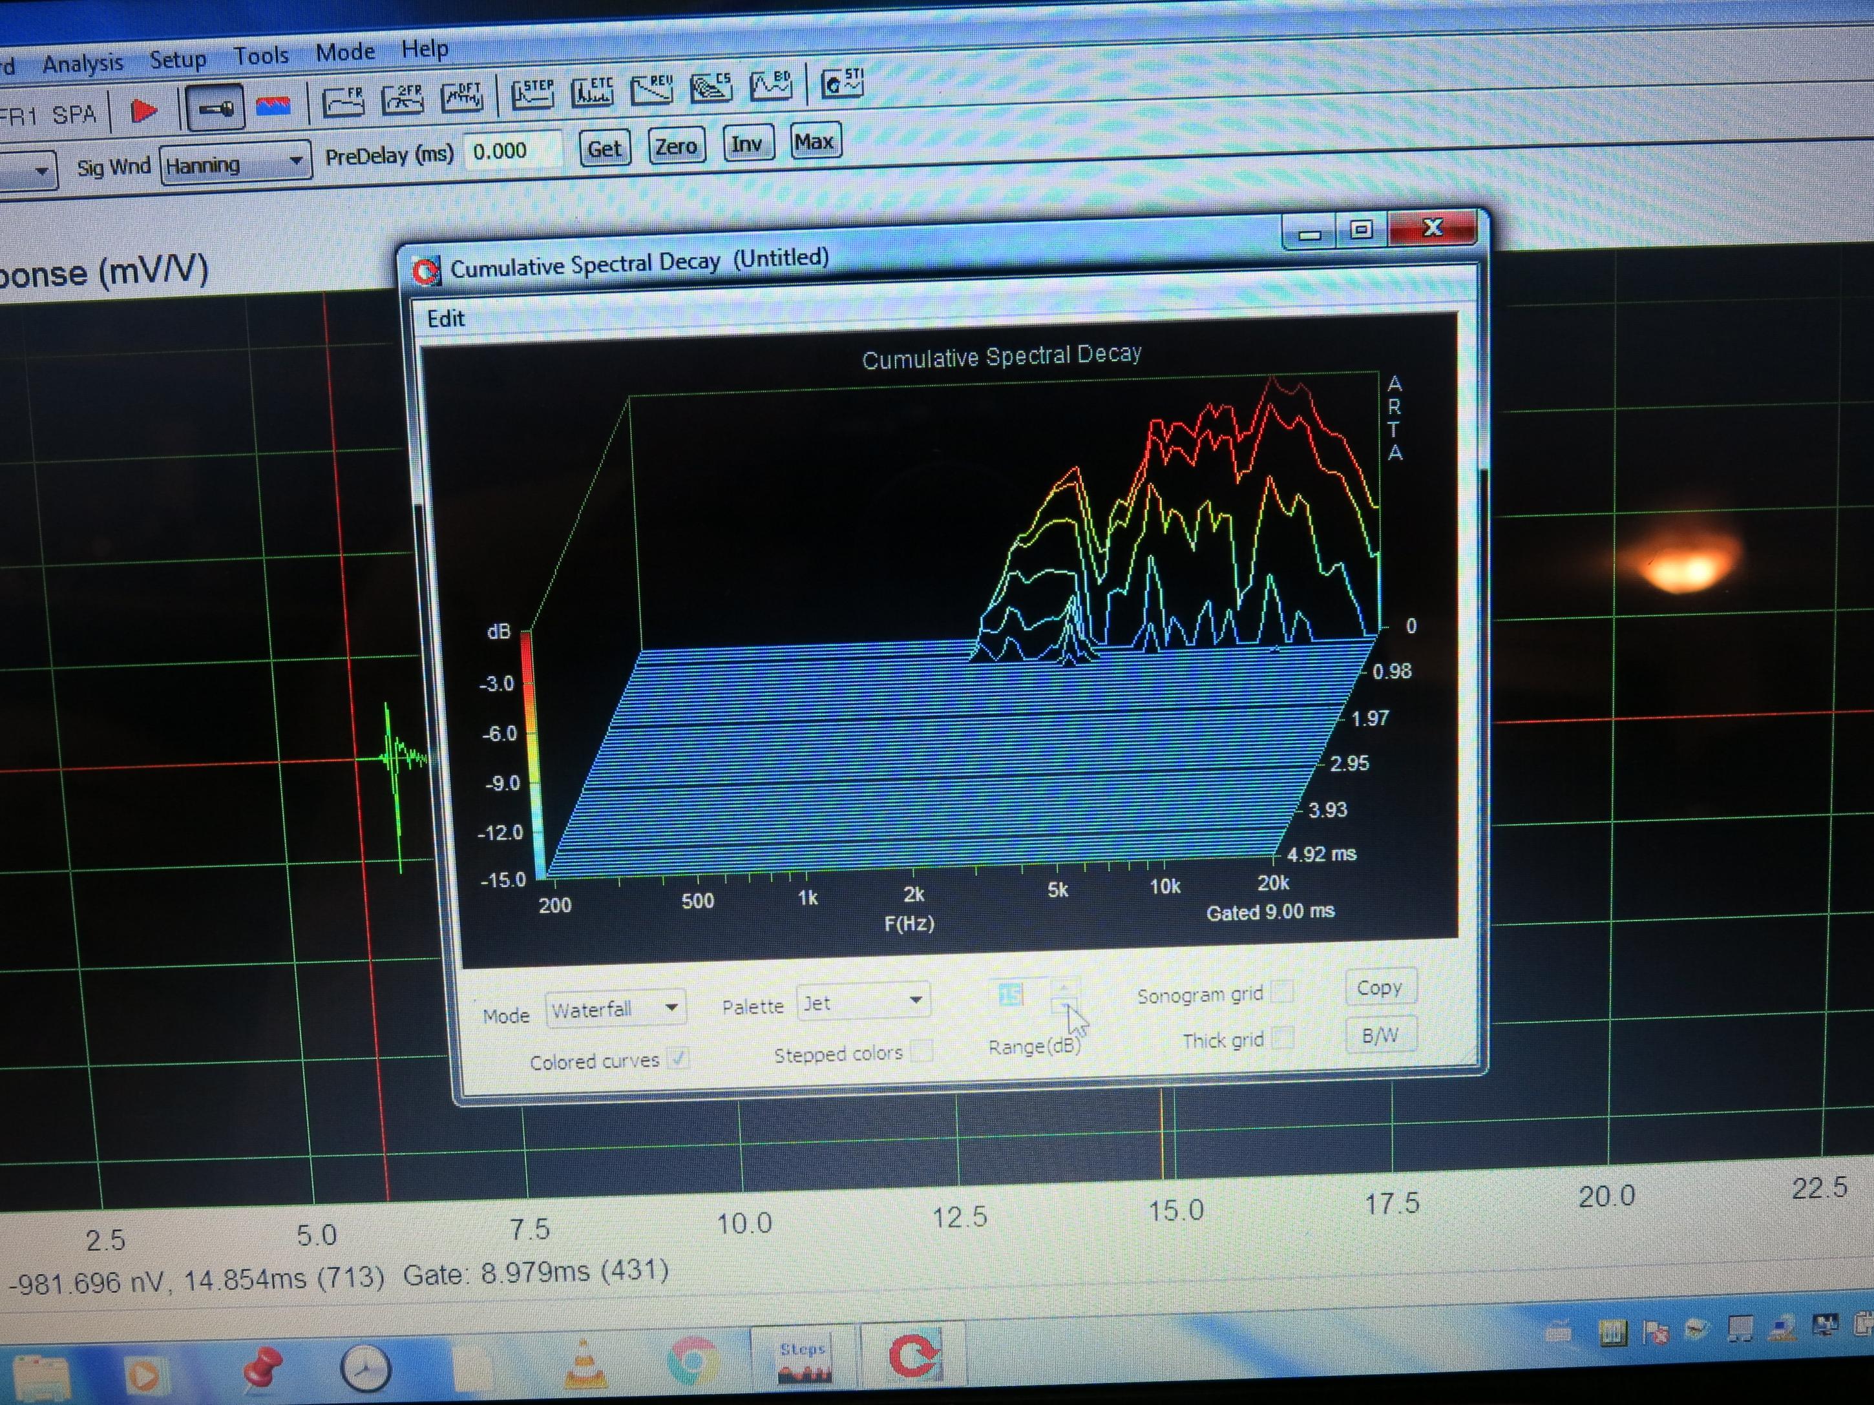Screen dimensions: 1874x1405
Task: Click the Inv button
Action: tap(747, 144)
